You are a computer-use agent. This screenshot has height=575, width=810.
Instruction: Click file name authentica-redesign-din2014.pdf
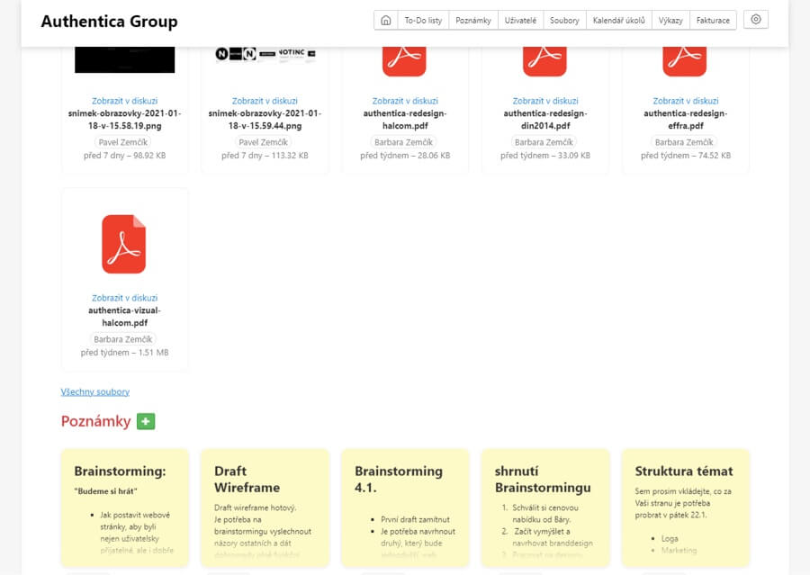[545, 120]
